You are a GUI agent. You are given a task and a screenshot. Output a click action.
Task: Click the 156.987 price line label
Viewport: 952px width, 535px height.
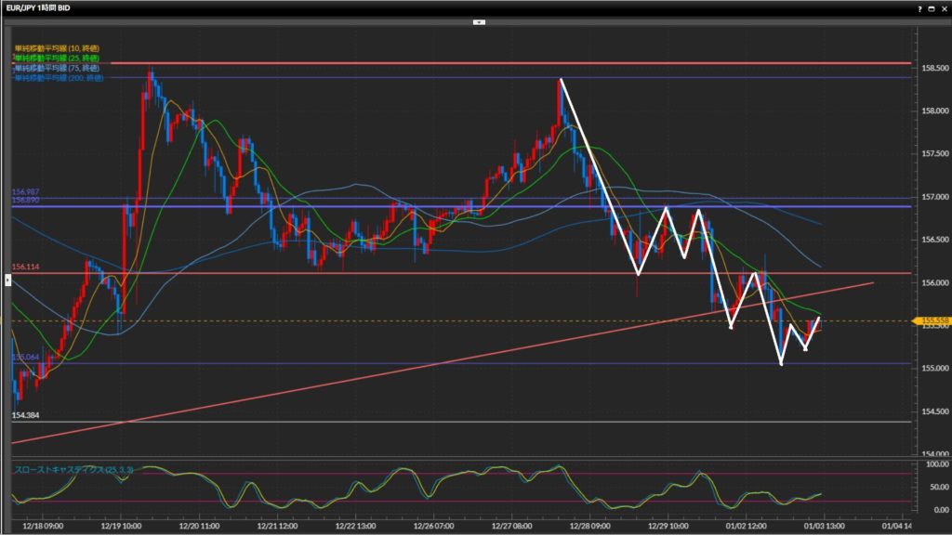click(26, 191)
